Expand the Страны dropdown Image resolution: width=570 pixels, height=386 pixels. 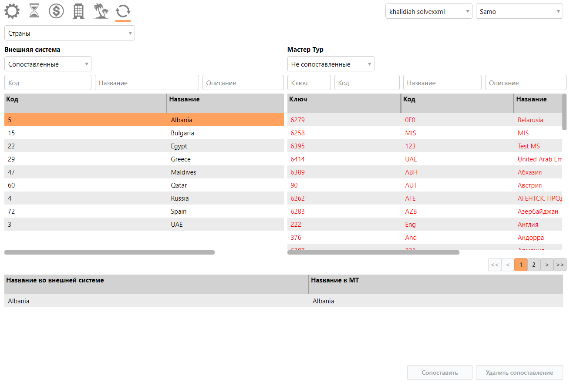tap(70, 33)
